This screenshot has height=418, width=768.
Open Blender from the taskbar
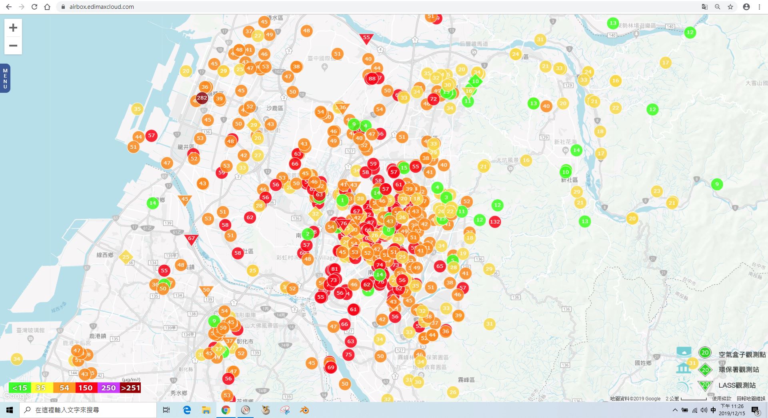coord(305,410)
